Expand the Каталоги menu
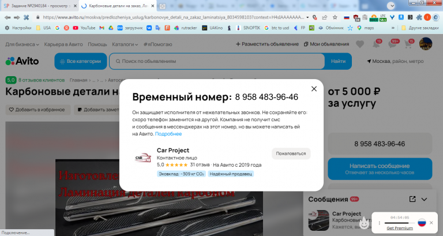This screenshot has height=236, width=443. tap(125, 44)
